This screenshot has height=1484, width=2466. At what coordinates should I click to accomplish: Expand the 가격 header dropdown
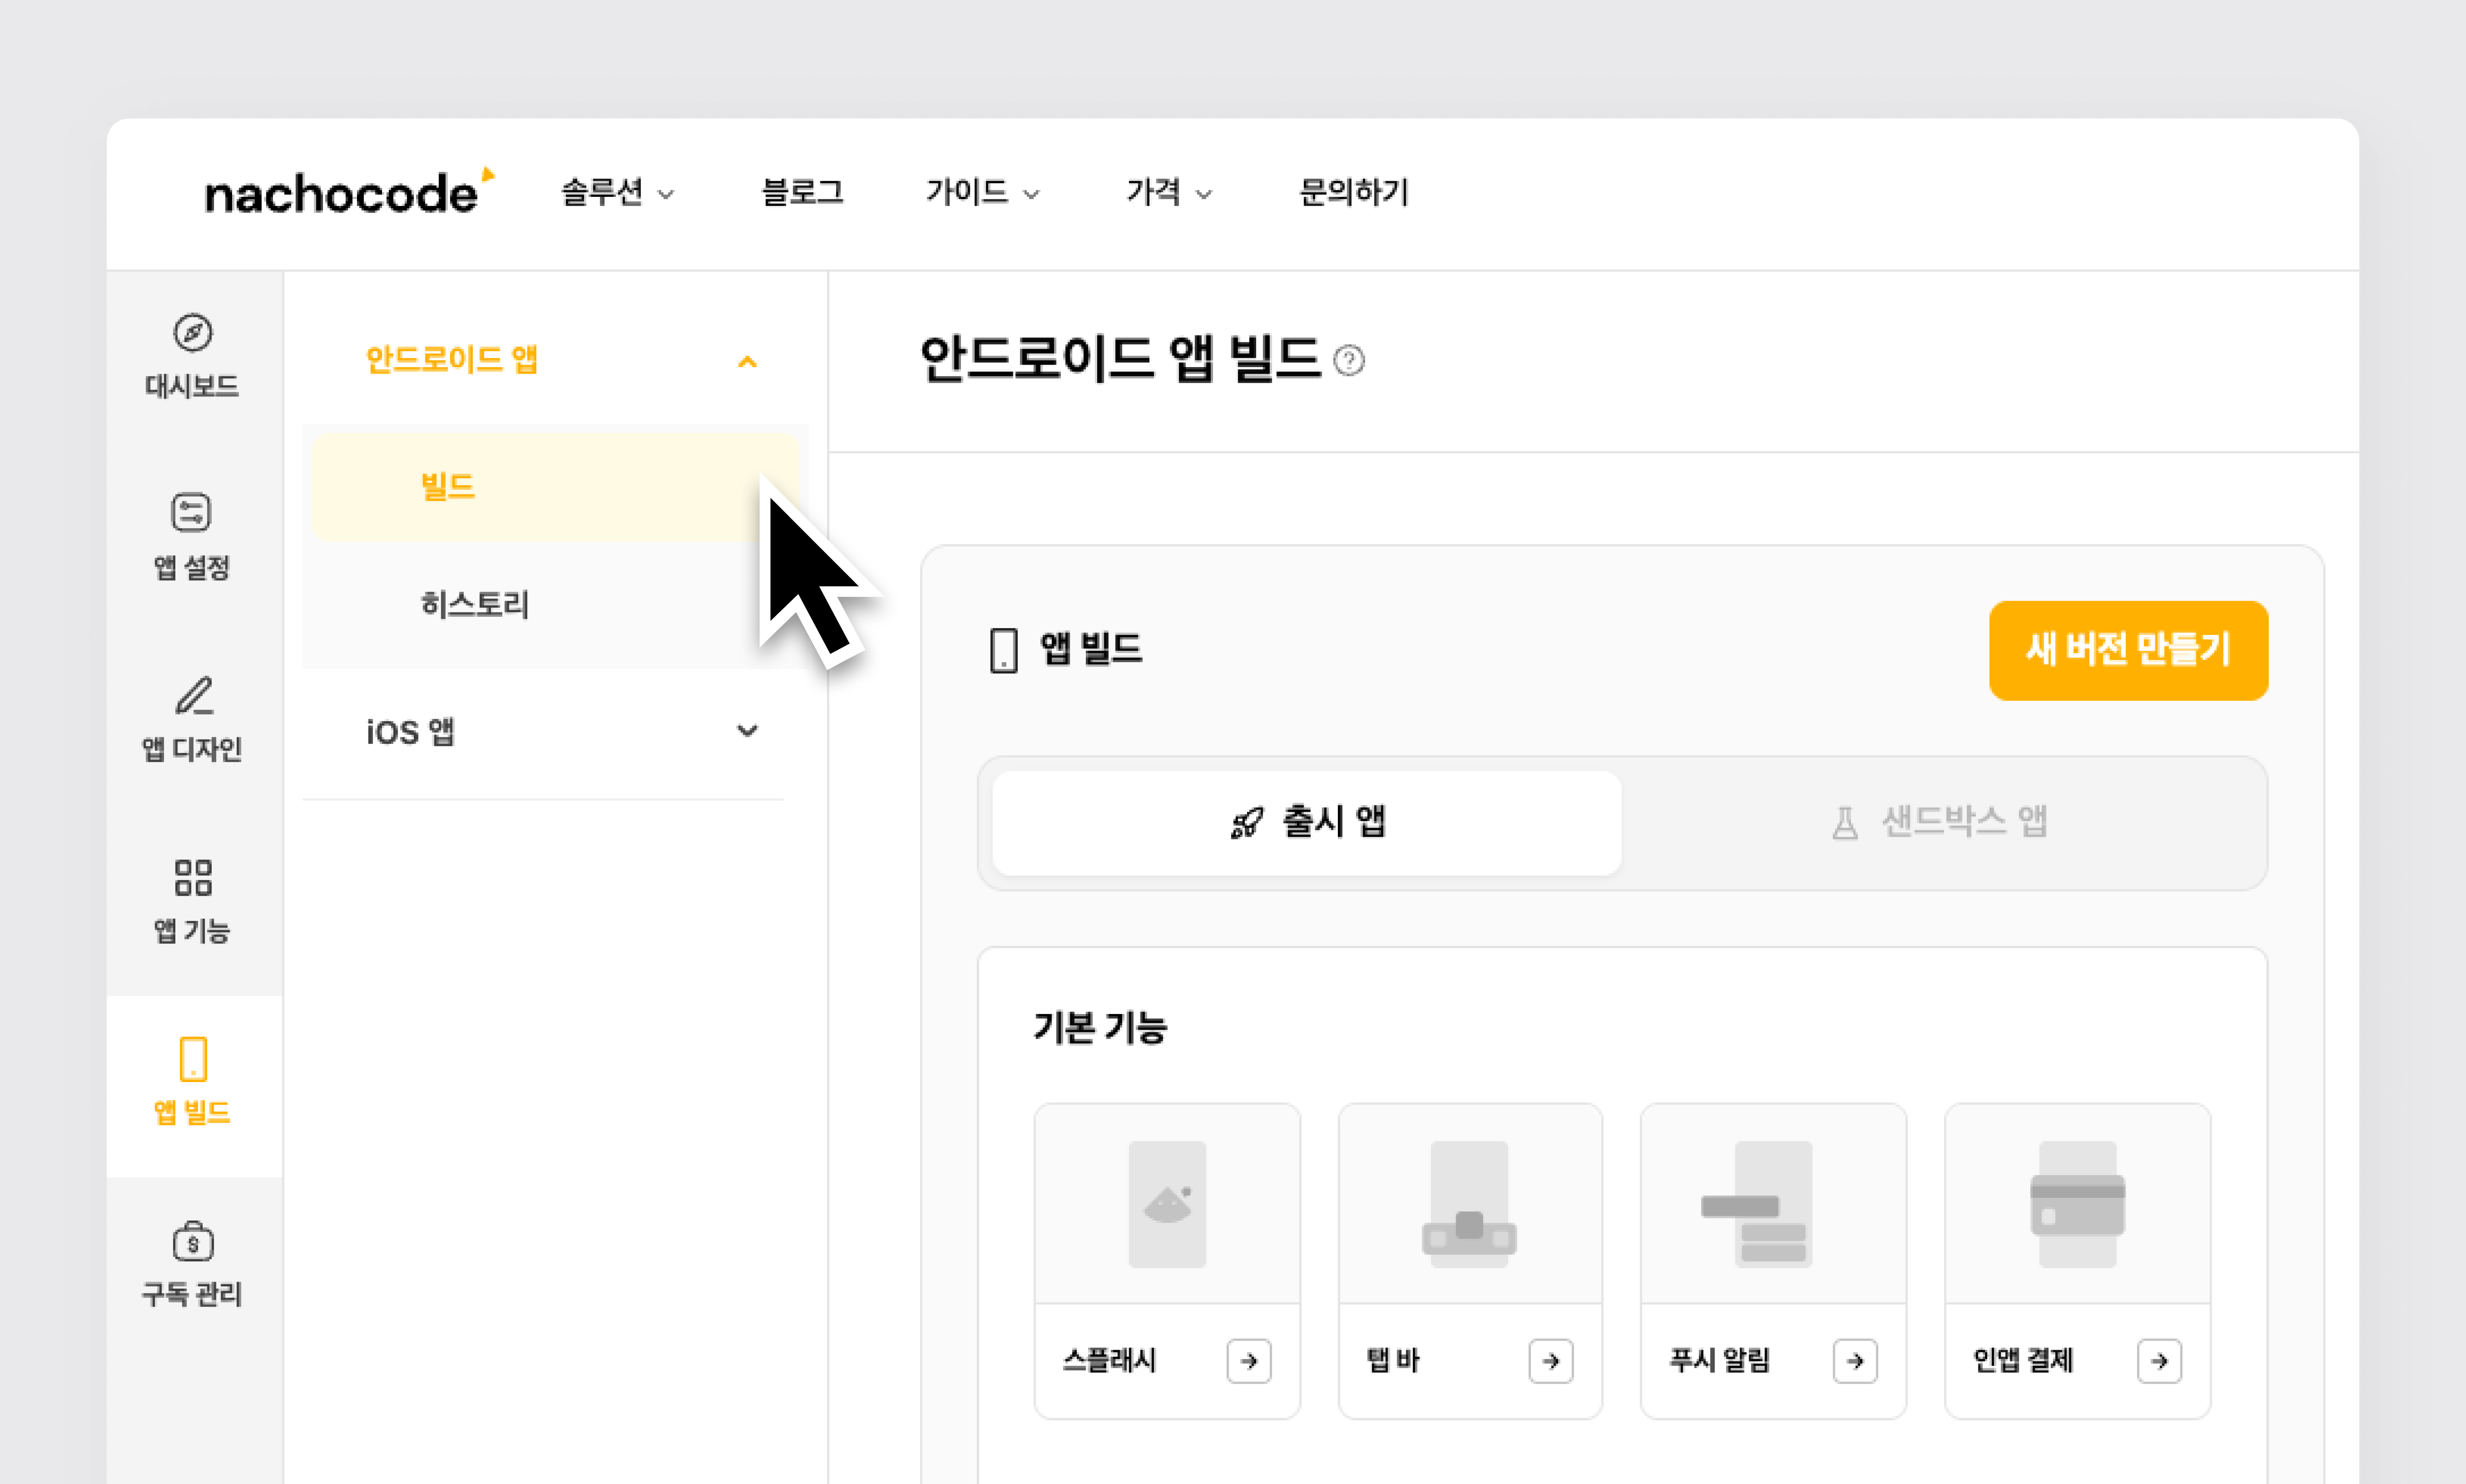tap(1168, 192)
